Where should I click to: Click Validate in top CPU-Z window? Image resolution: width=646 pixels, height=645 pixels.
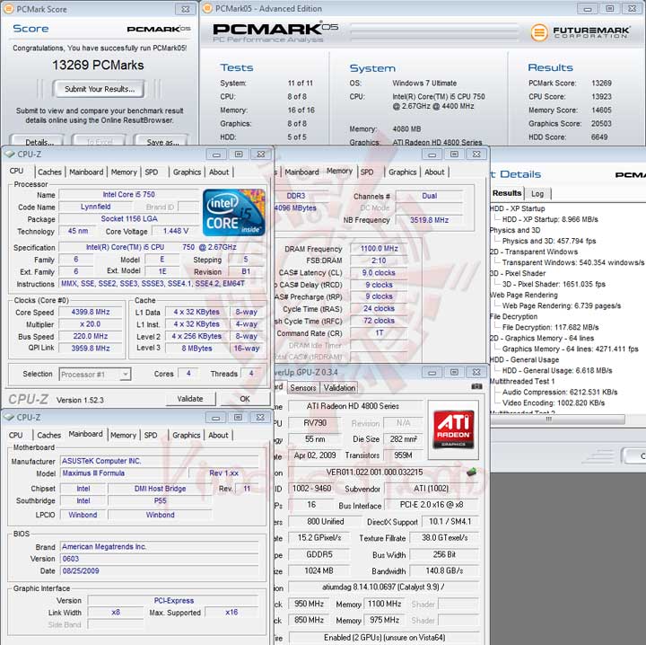coord(190,399)
